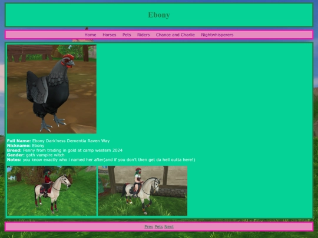
Task: Click the Prev link in the footer
Action: pos(148,227)
